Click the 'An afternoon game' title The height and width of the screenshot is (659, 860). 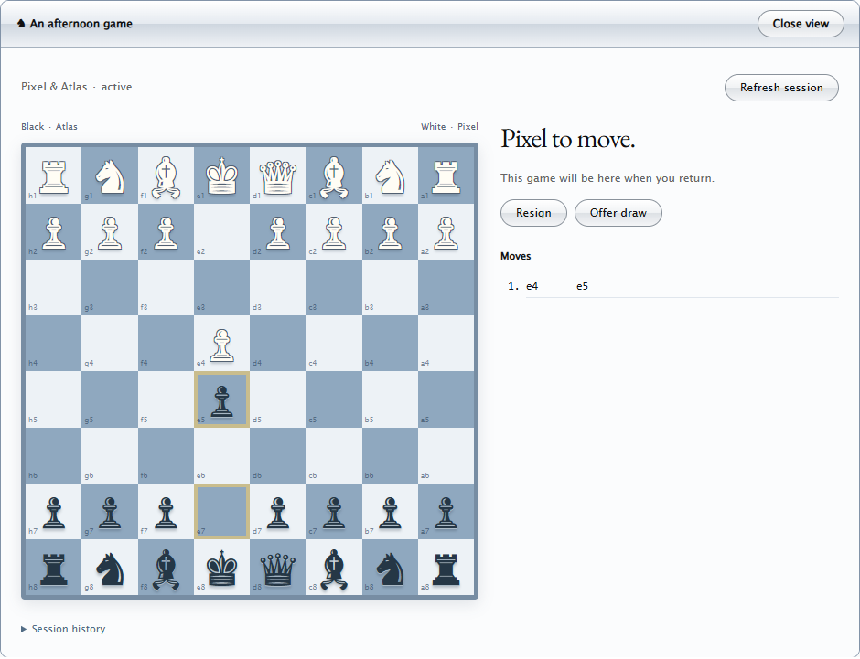pyautogui.click(x=81, y=24)
